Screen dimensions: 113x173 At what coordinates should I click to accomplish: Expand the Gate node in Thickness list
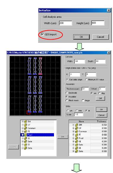[x=74, y=145]
